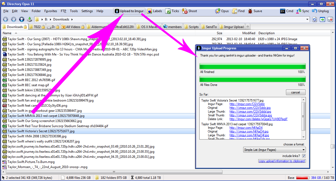Open the Opus gear toolbar button

pyautogui.click(x=222, y=11)
